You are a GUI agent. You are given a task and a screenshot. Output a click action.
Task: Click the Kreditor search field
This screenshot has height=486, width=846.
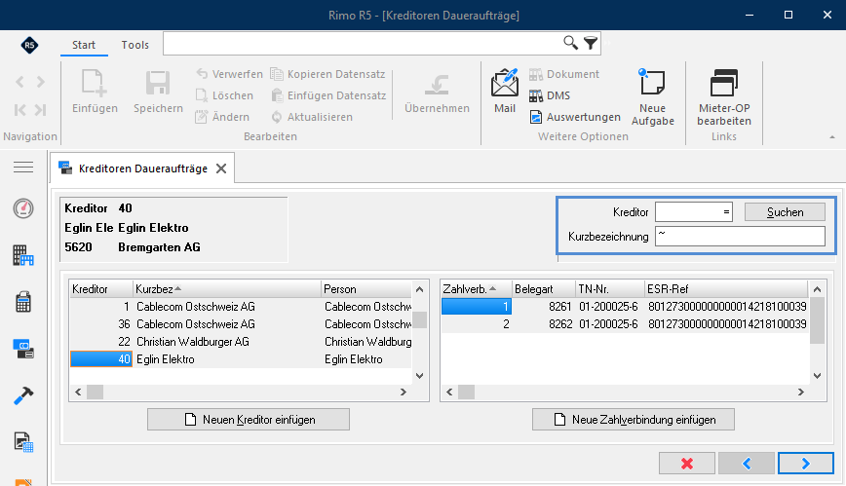coord(693,212)
